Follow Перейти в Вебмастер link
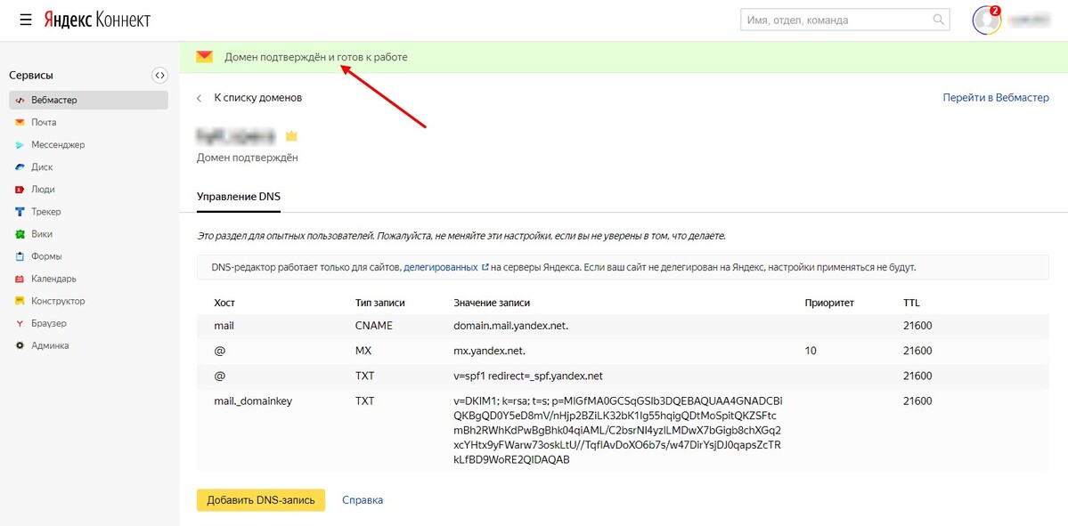This screenshot has width=1068, height=526. pyautogui.click(x=996, y=98)
